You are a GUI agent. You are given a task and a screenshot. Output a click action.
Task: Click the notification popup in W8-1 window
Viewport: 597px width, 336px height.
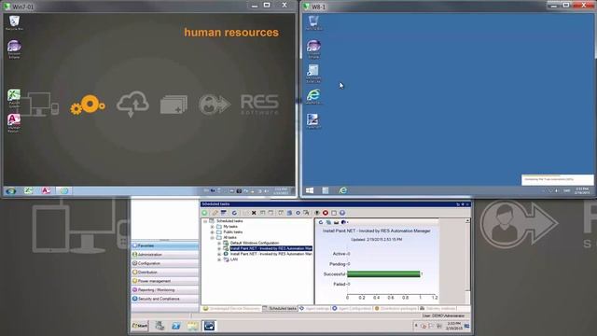(x=557, y=179)
